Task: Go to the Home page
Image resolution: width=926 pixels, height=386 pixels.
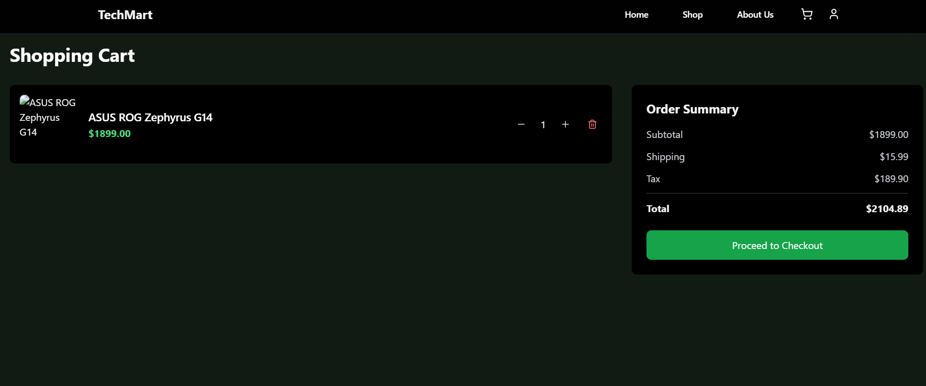Action: 637,15
